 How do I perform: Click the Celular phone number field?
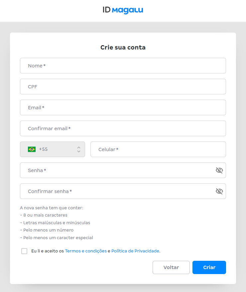[158, 149]
